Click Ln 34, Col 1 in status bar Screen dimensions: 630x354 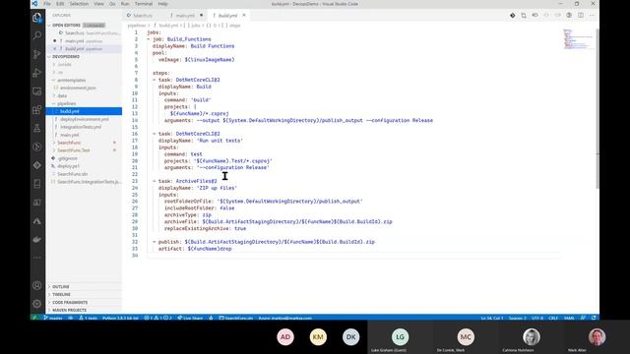coord(492,318)
